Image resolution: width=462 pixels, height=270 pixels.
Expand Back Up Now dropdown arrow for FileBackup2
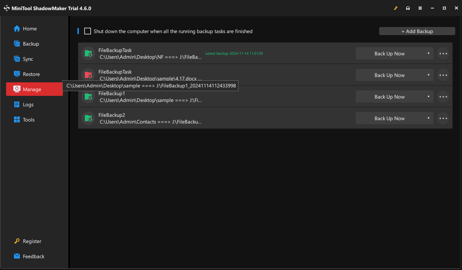tap(428, 118)
